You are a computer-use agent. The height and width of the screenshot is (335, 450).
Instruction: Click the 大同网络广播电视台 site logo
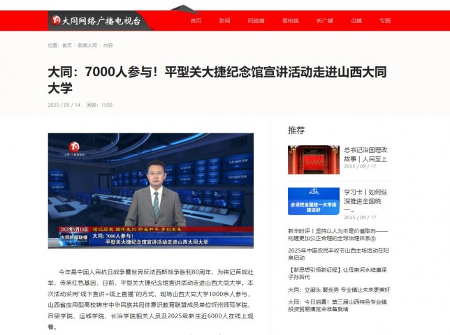point(96,21)
